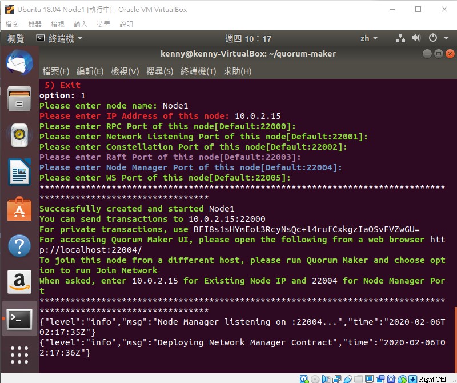457x383 pixels.
Task: Open Rhythmbox music player in dock
Action: [19, 135]
